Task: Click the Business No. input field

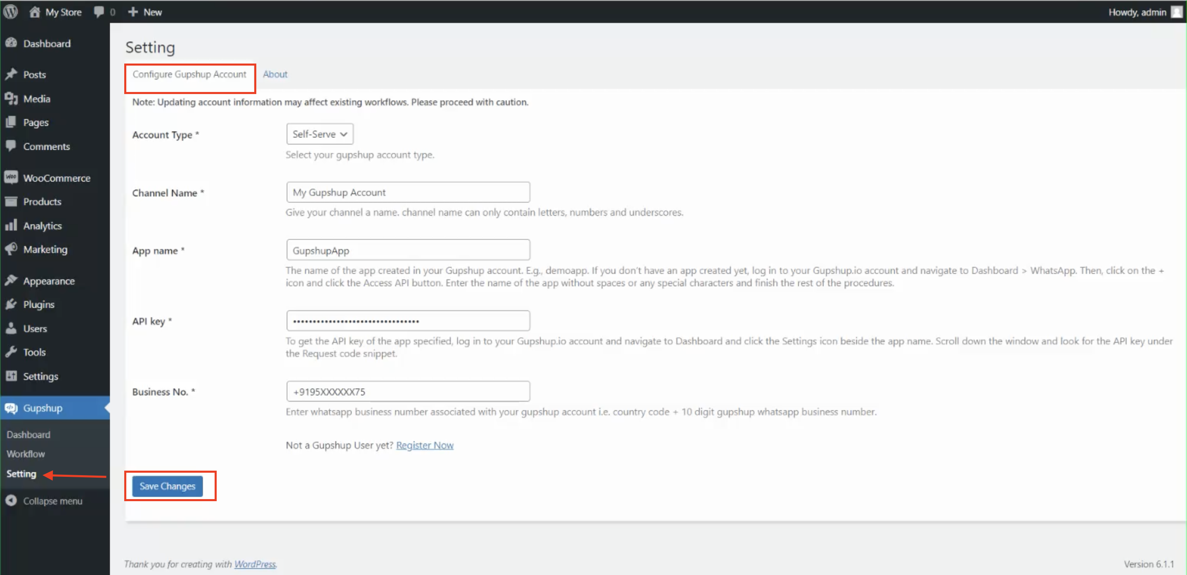Action: [407, 391]
